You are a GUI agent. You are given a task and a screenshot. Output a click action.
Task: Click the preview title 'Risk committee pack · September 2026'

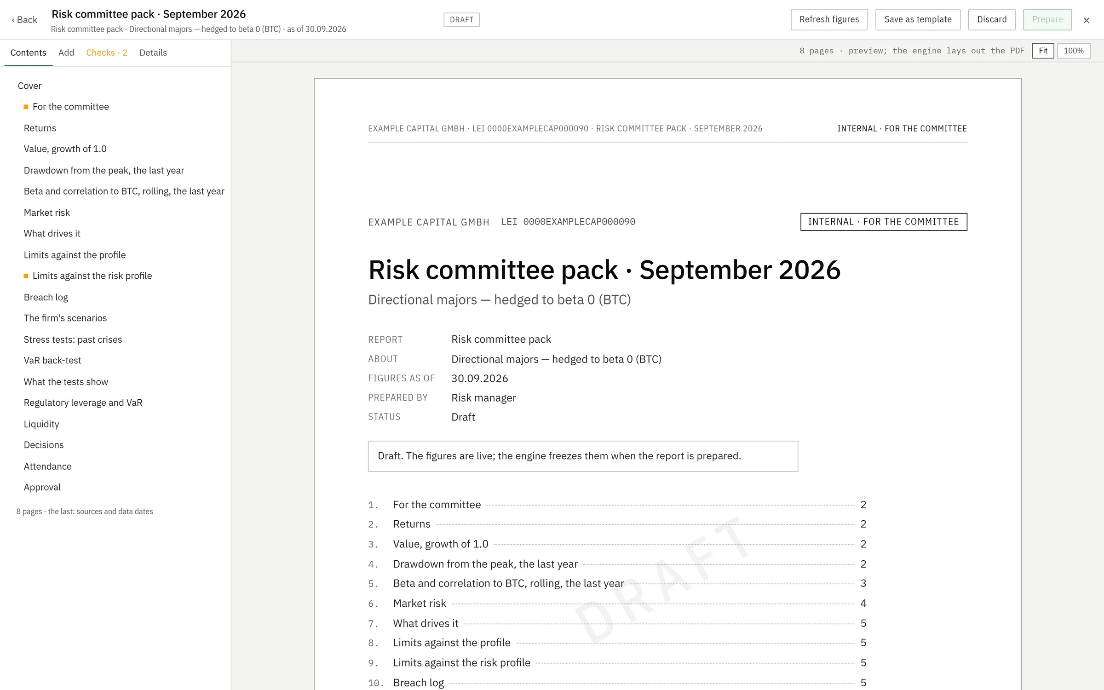[x=604, y=270]
